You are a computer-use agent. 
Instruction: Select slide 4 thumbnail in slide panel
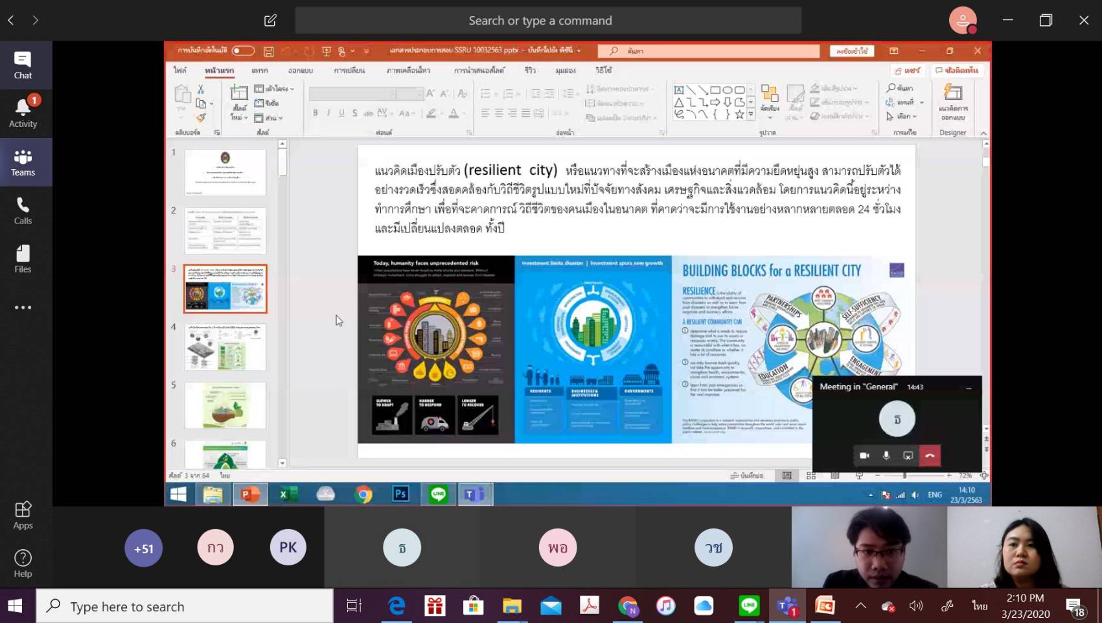(225, 348)
